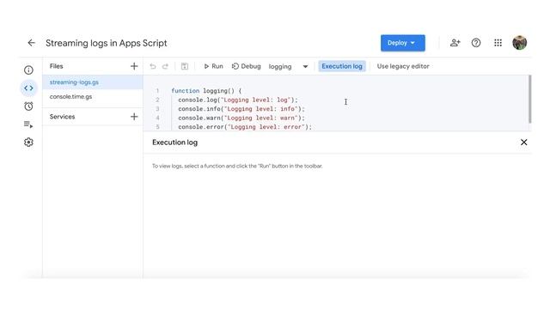550x309 pixels.
Task: Open the account profile avatar
Action: [519, 43]
